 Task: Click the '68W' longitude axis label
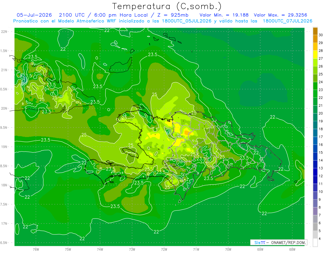point(292,249)
